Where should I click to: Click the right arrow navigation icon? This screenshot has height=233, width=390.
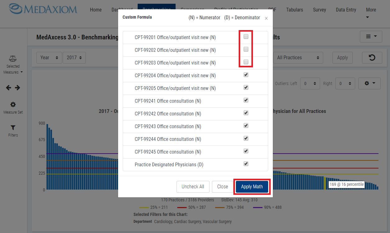pyautogui.click(x=17, y=88)
